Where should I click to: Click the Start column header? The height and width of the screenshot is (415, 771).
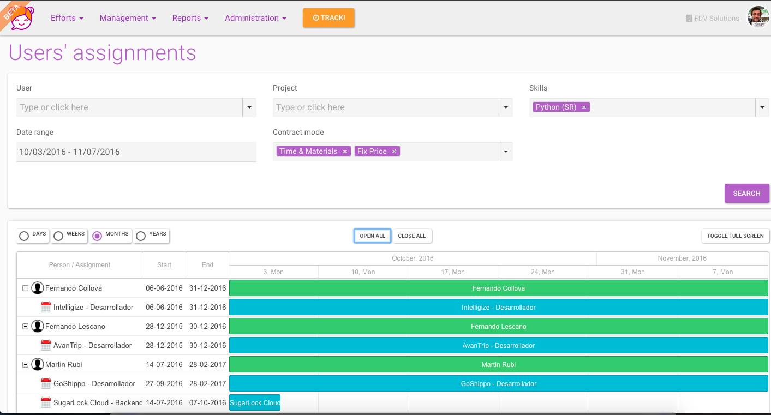point(164,265)
